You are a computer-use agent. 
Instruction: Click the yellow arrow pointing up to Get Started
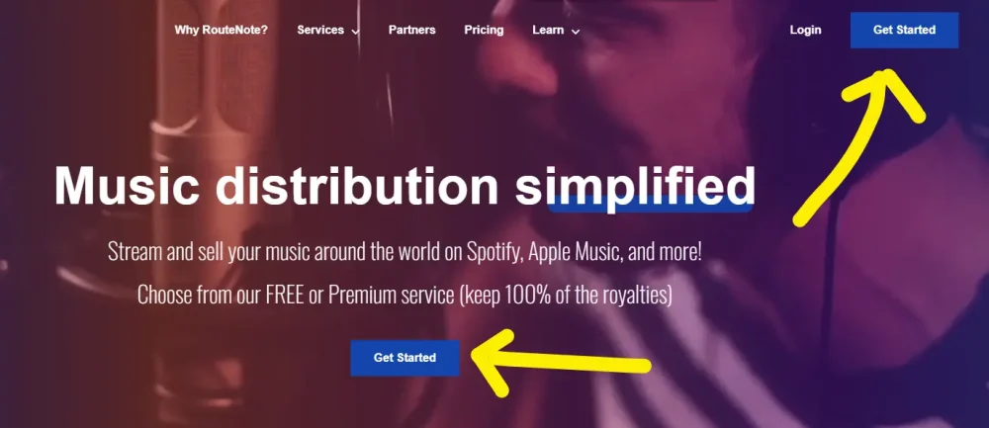click(859, 146)
